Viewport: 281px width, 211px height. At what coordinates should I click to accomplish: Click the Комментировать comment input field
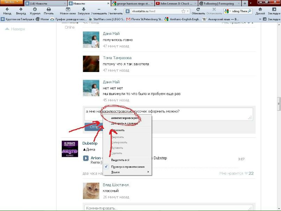coord(169,208)
